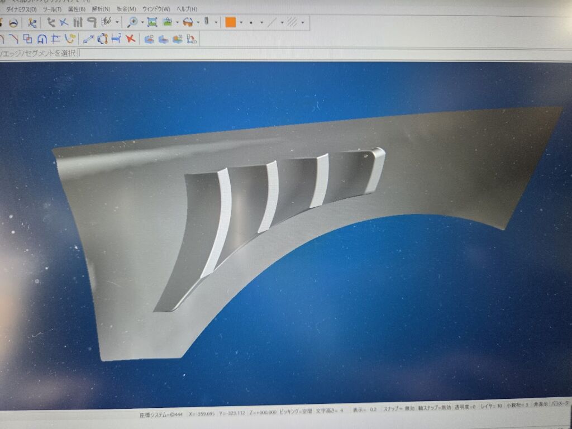
Task: Open the hatch pattern style dropdown arrow
Action: [x=302, y=23]
